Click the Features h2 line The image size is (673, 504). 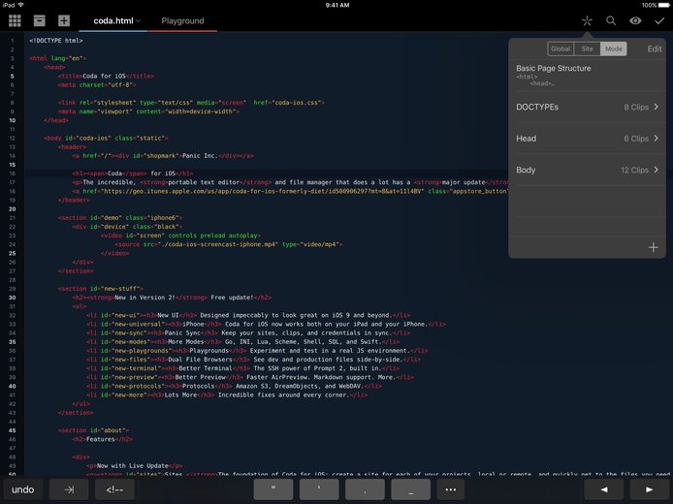point(102,439)
